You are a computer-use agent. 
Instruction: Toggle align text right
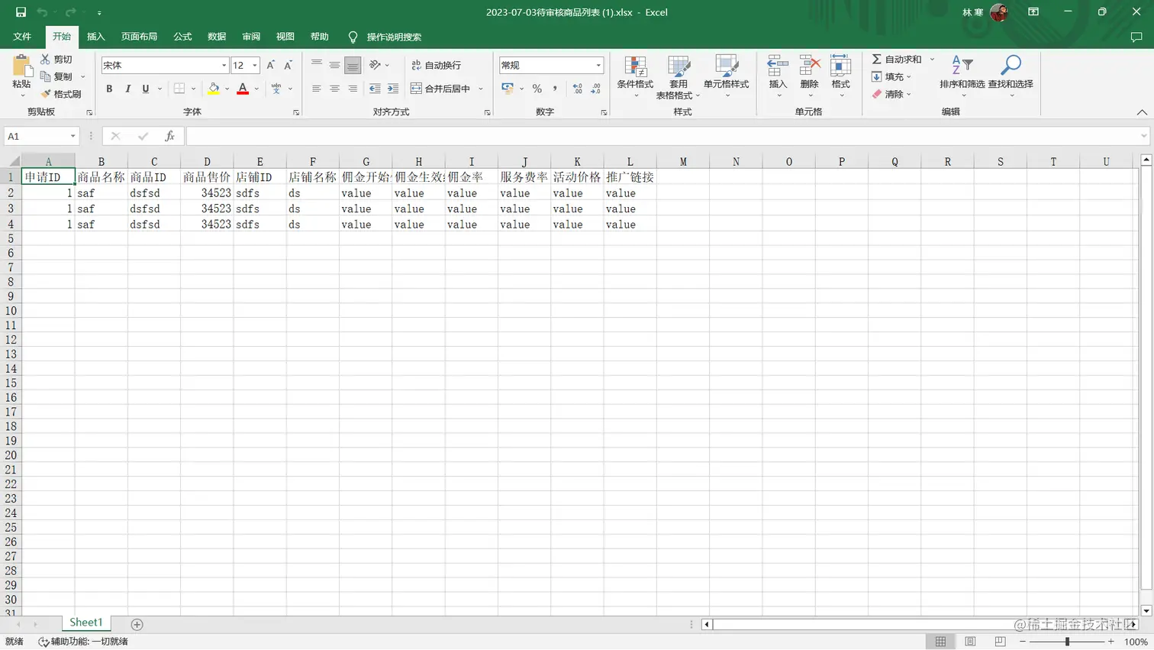[x=353, y=89]
